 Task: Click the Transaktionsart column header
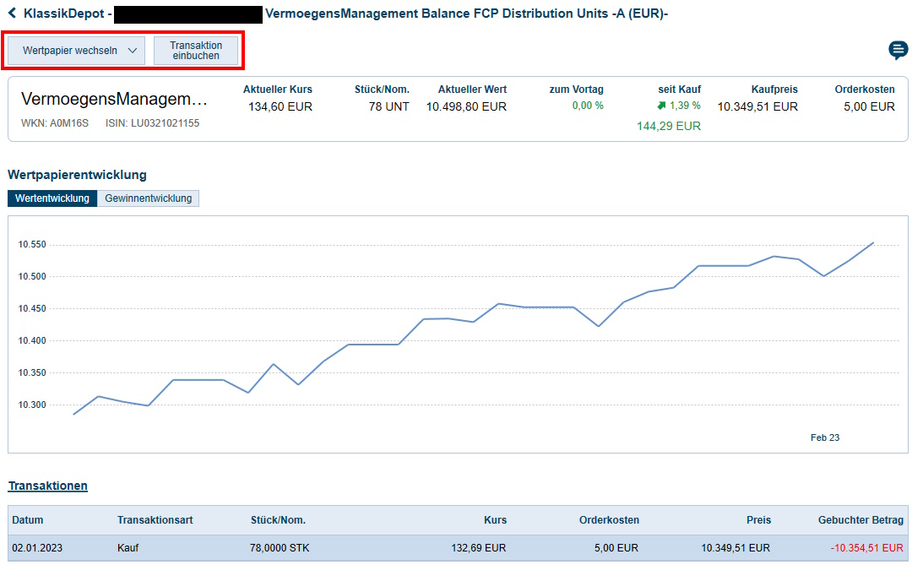click(x=155, y=520)
